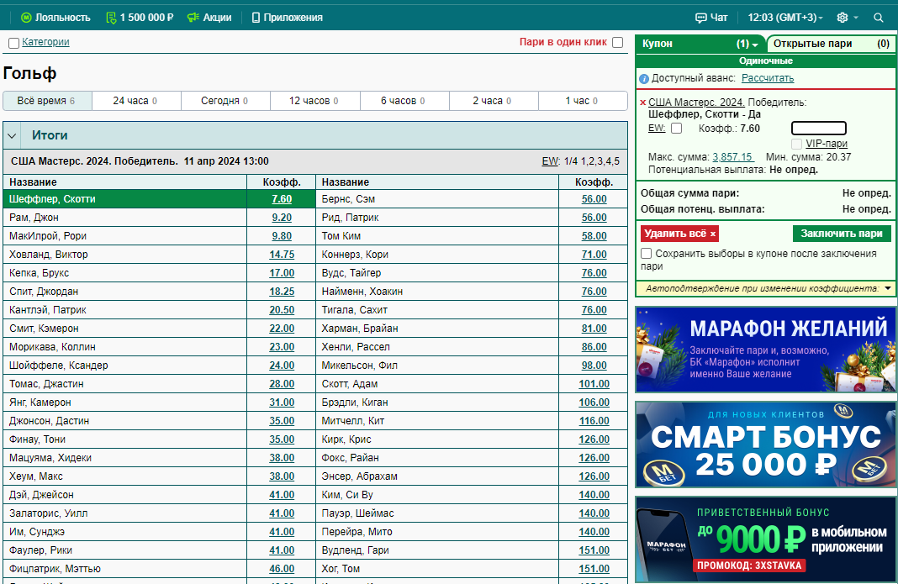Select odds 18.25 for Спит, Джордан

(x=282, y=292)
